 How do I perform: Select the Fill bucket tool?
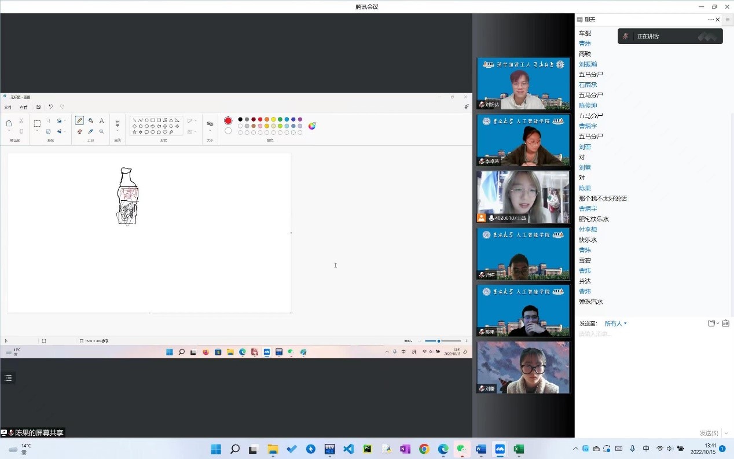coord(90,120)
